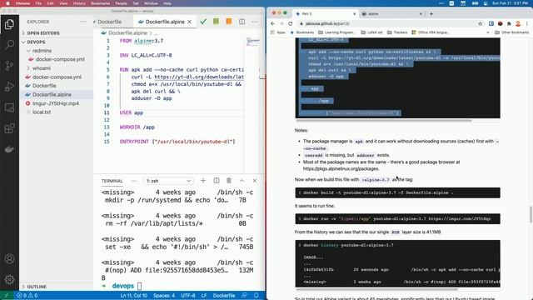Open the History menu in macOS menu bar
The height and width of the screenshot is (300, 533).
[x=79, y=3]
